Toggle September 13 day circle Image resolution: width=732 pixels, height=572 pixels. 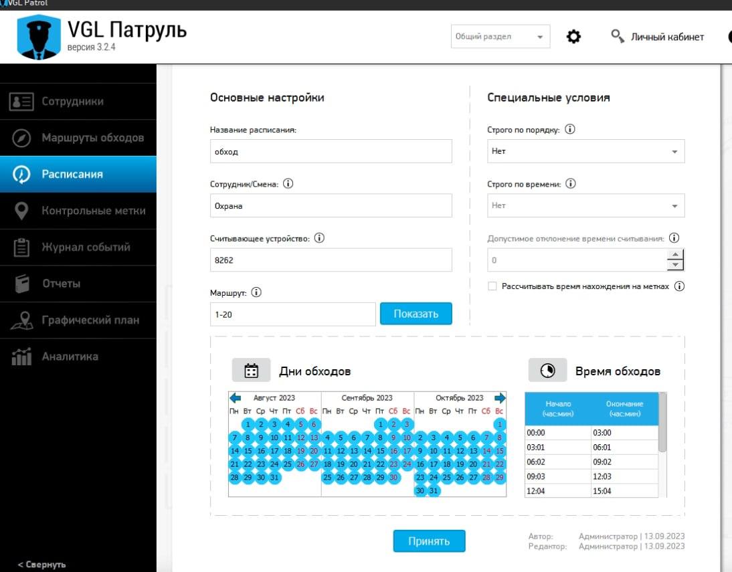354,451
